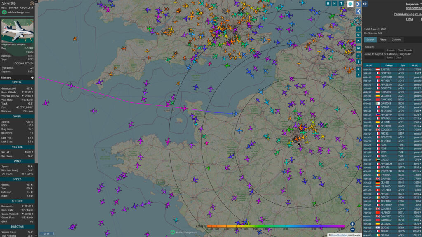This screenshot has height=237, width=422.
Task: Expand the History section with plus
Action: [32, 78]
